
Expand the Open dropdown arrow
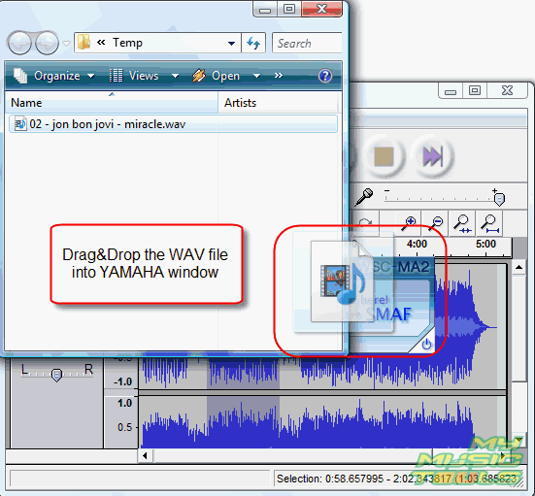[257, 76]
